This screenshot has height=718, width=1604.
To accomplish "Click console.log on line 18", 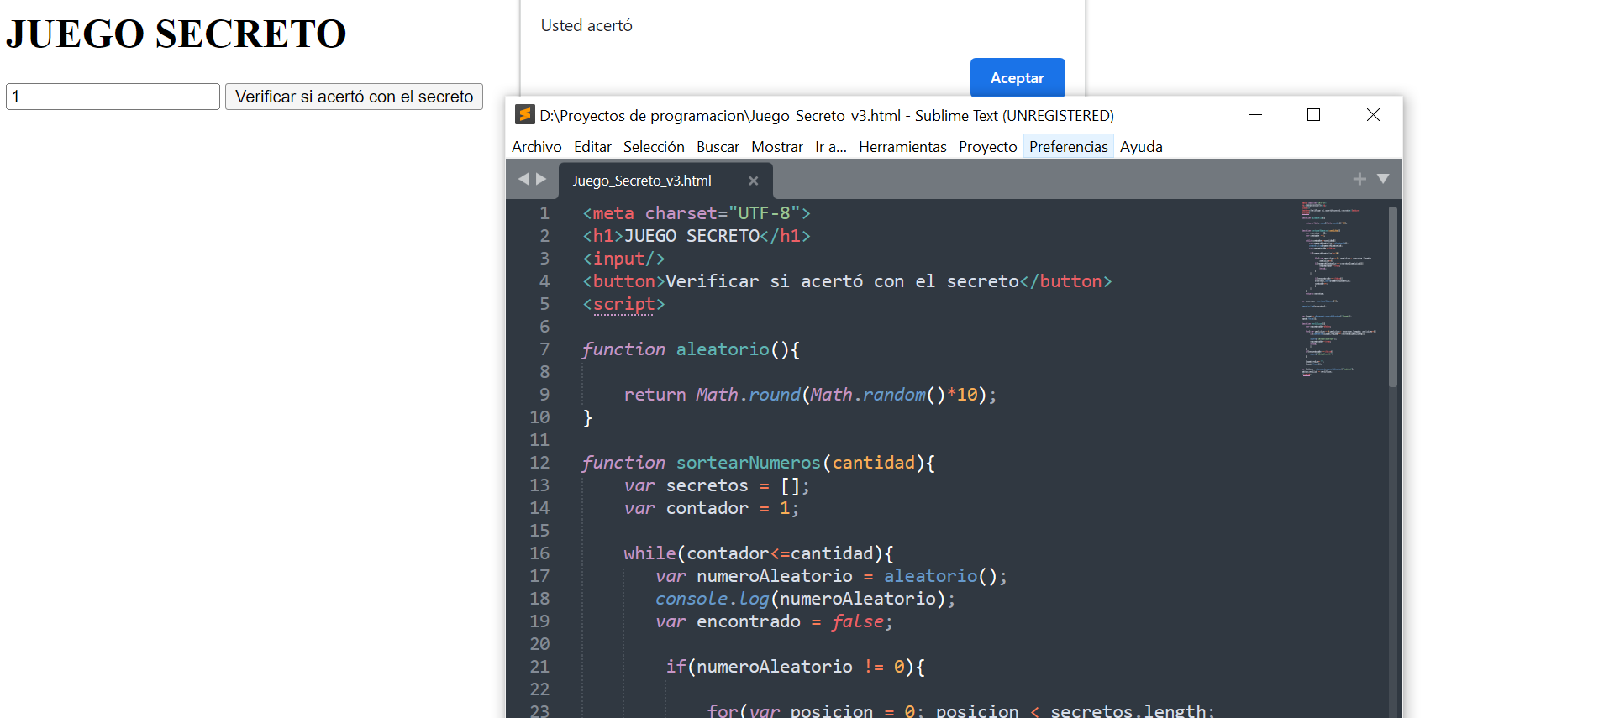I will (712, 599).
